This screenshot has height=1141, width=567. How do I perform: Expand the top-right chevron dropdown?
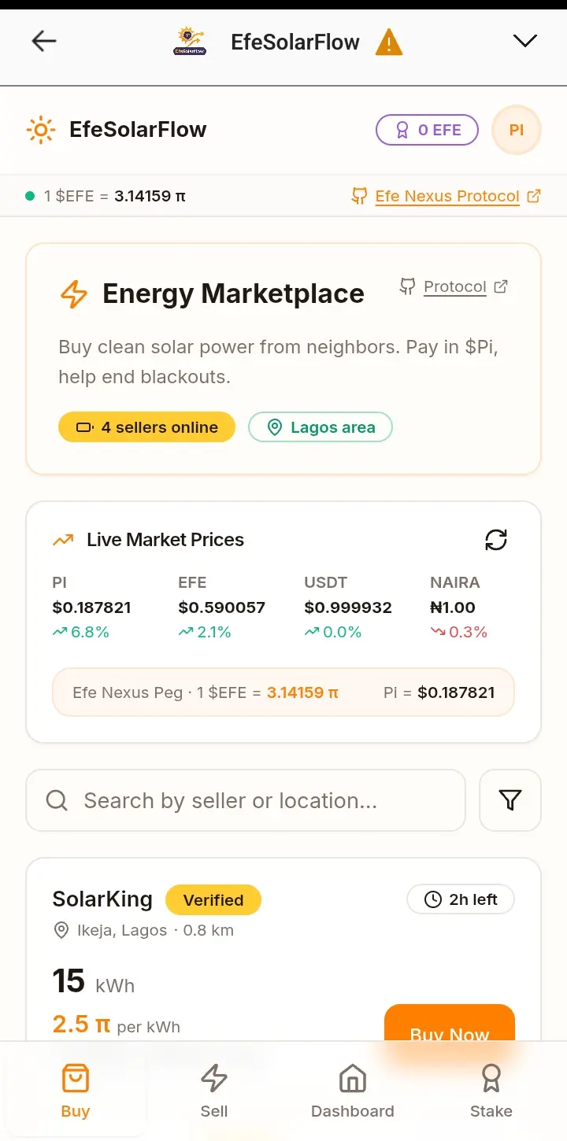[x=524, y=42]
